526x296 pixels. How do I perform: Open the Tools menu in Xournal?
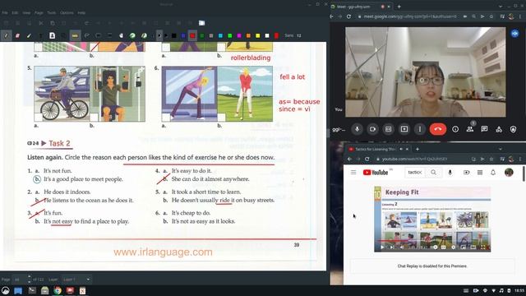(x=51, y=13)
